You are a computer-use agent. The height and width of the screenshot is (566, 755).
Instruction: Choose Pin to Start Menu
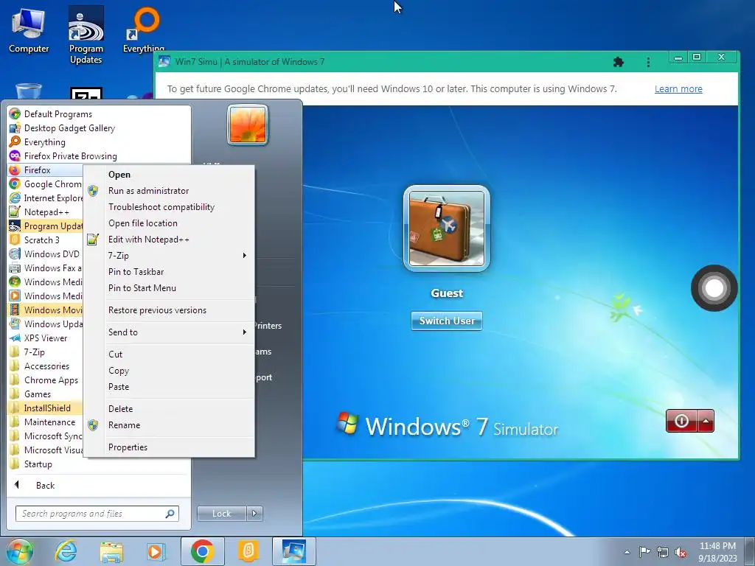[170, 288]
